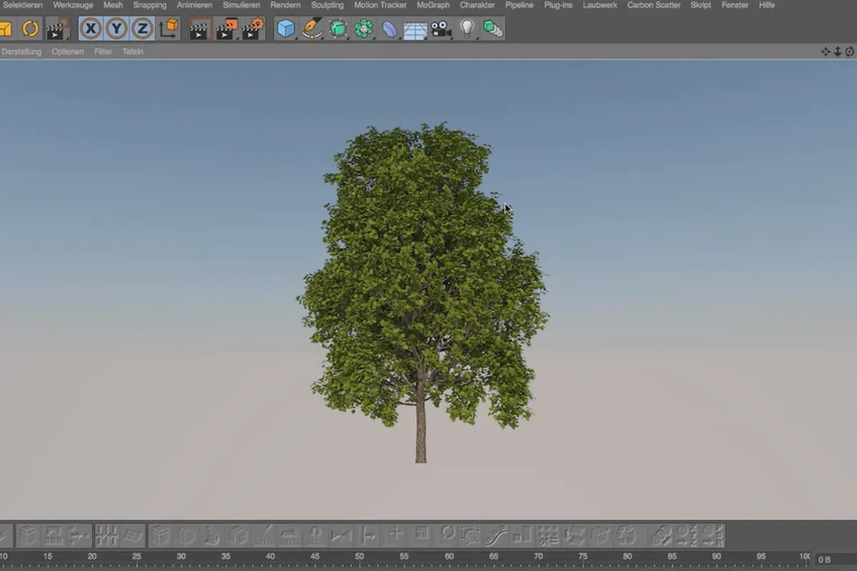
Task: Click the green cubes icon after the light
Action: (x=492, y=29)
